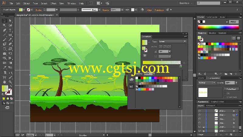Open the Window menu
Viewport: 243px width, 137px height.
pyautogui.click(x=72, y=3)
